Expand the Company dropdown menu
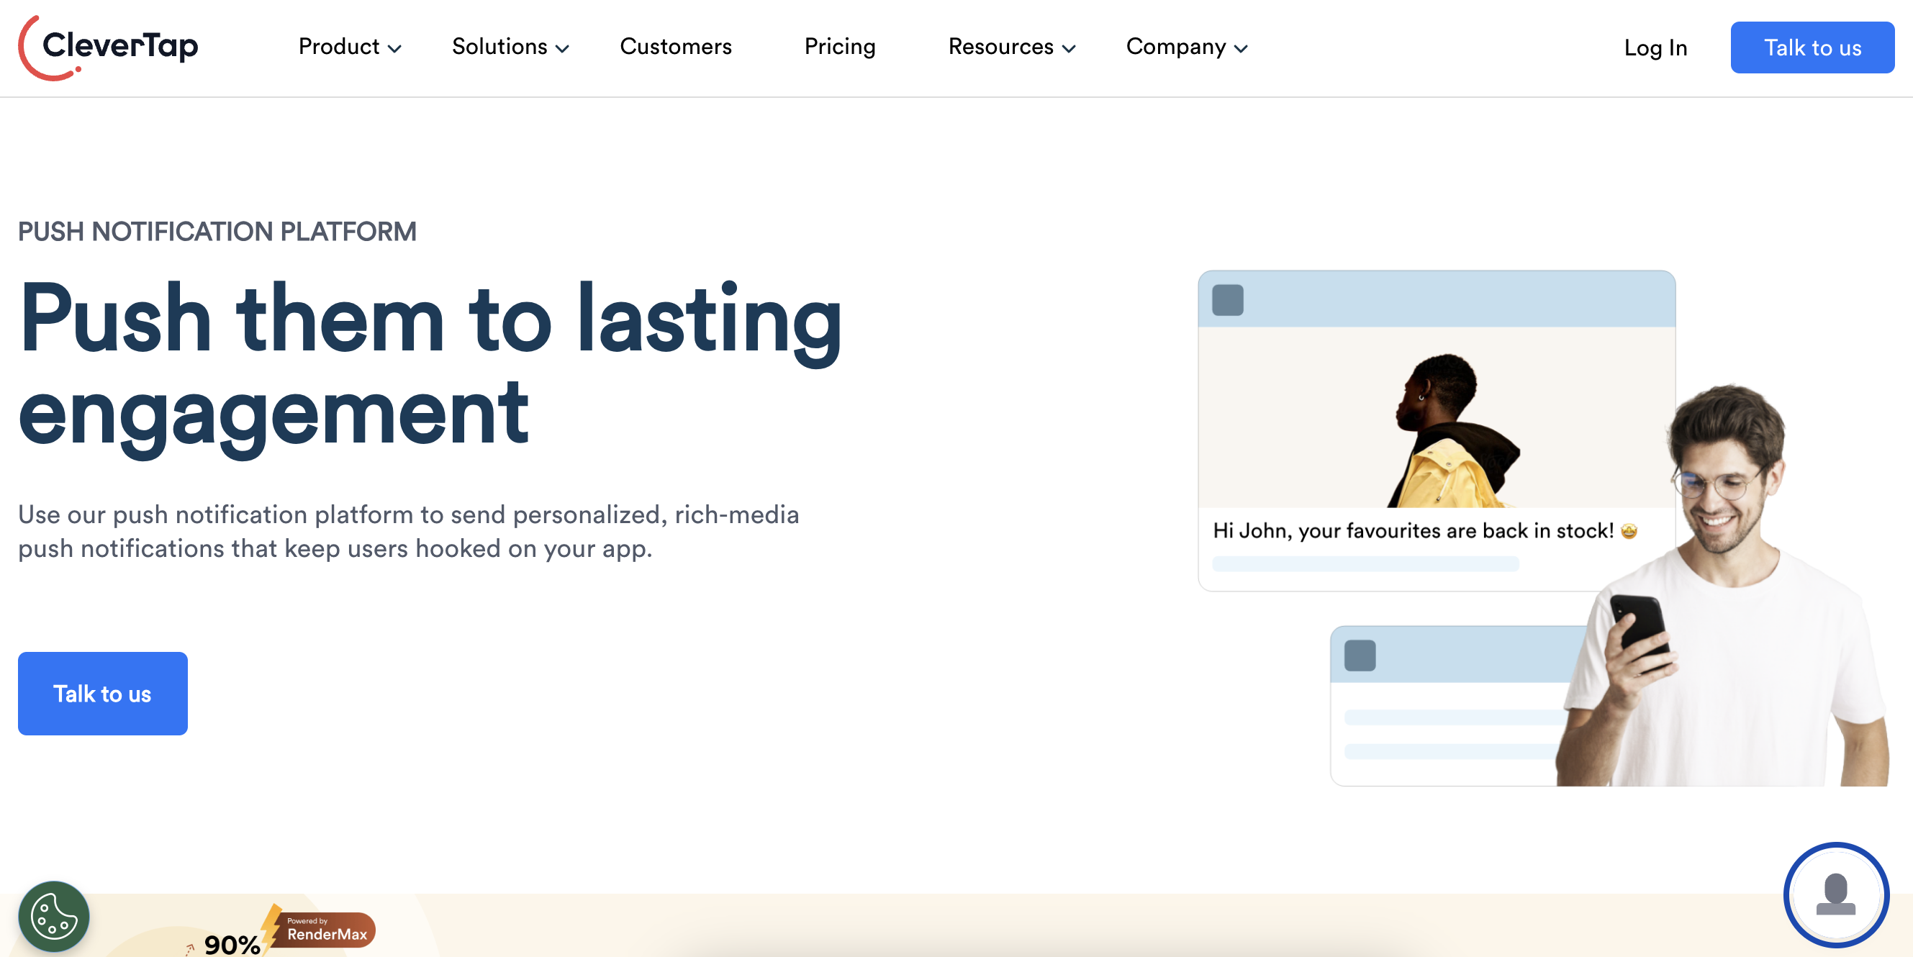The height and width of the screenshot is (957, 1913). tap(1186, 47)
